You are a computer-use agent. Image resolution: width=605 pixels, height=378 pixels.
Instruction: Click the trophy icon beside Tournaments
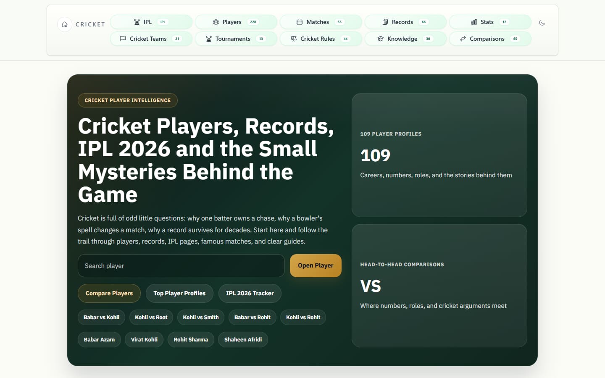pyautogui.click(x=209, y=39)
